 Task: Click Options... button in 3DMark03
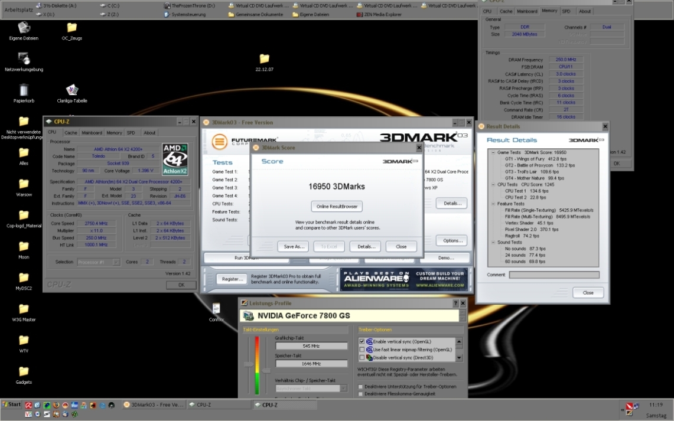pos(452,240)
